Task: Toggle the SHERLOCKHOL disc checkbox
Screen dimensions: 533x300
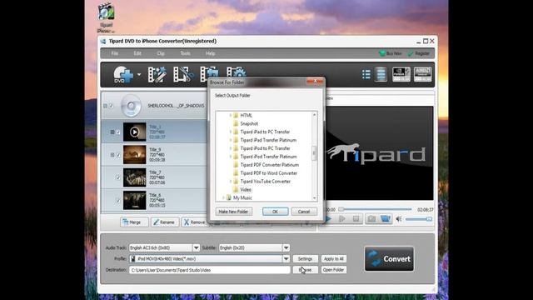Action: [x=111, y=106]
